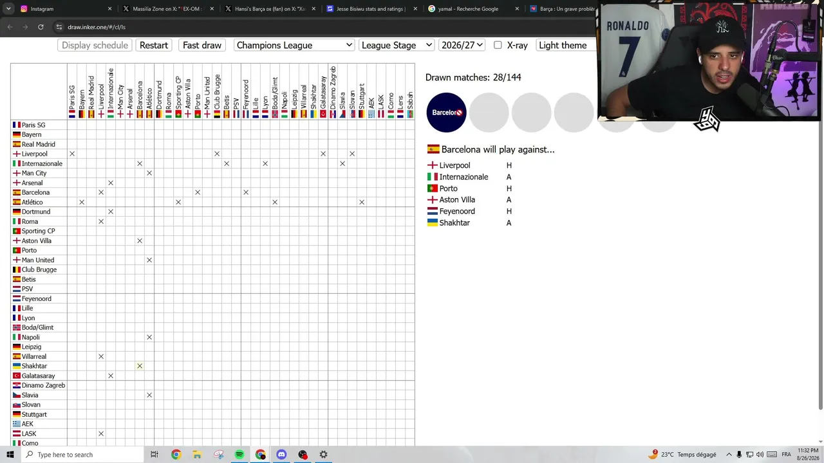
Task: Go back using the browser back arrow
Action: tap(10, 27)
